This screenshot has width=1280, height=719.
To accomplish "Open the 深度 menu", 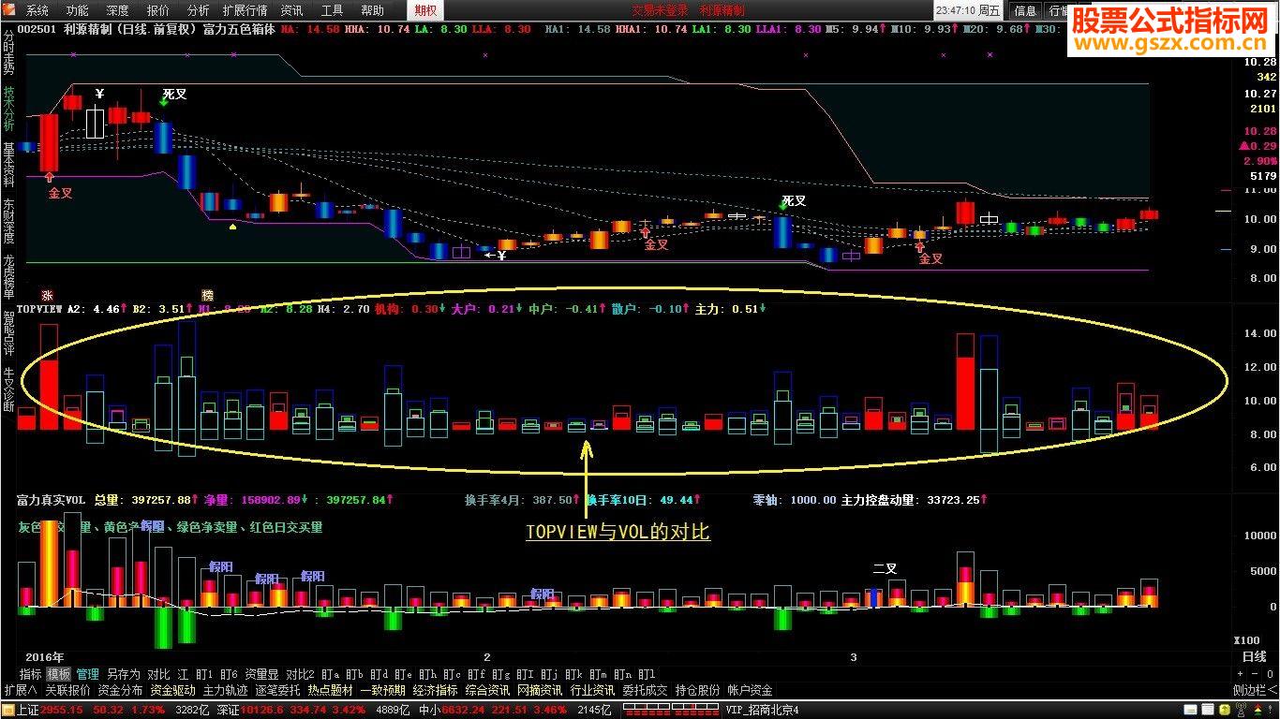I will (x=118, y=10).
